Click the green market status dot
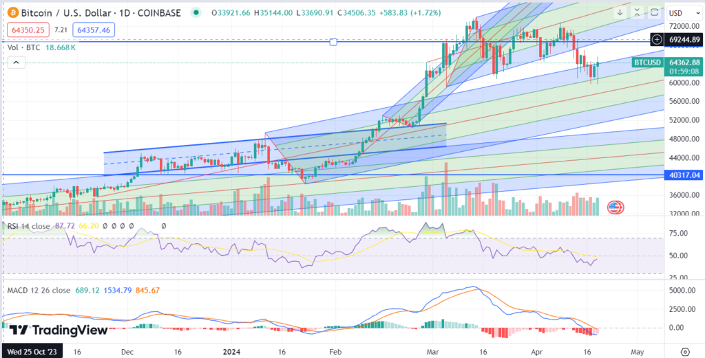705x358 pixels. tap(195, 12)
